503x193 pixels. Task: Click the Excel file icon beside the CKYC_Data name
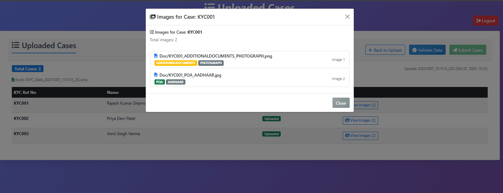pyautogui.click(x=13, y=80)
